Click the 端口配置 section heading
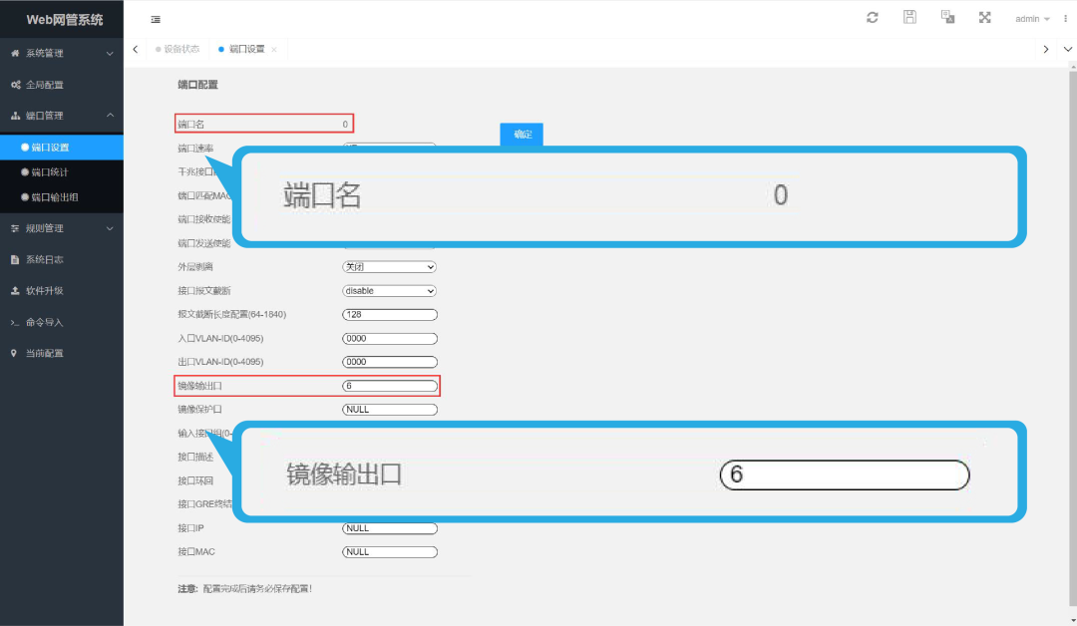The height and width of the screenshot is (626, 1077). coord(197,85)
